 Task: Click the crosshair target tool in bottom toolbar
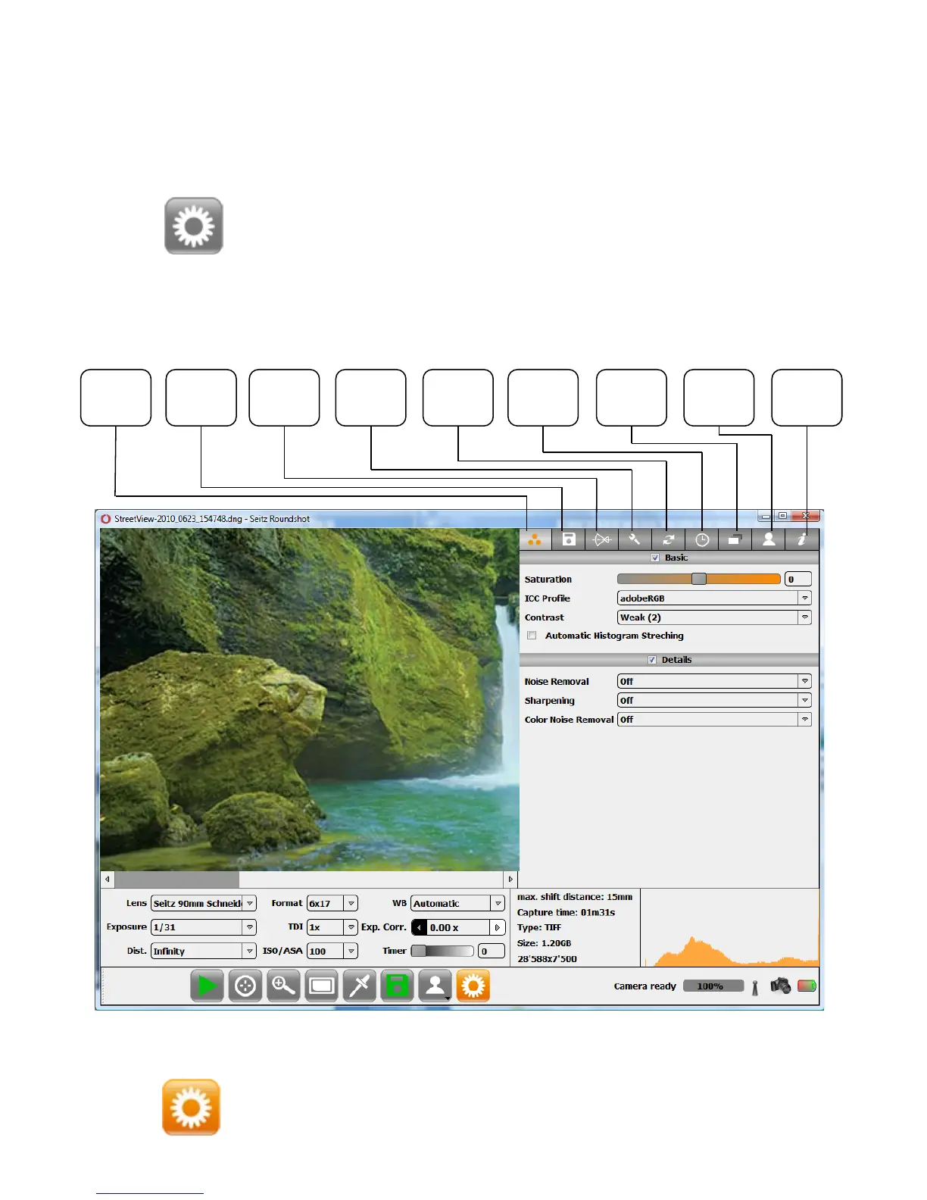coord(245,986)
